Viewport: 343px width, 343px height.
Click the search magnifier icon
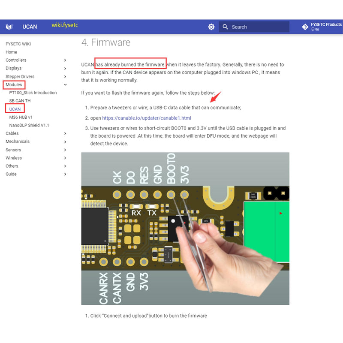(225, 27)
